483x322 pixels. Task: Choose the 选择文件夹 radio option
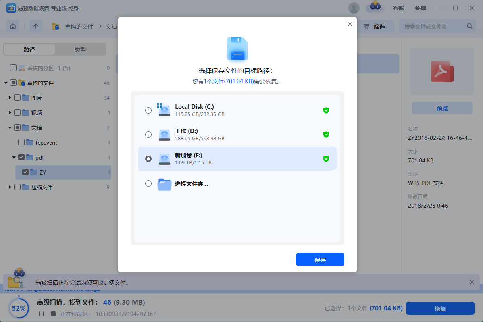148,184
